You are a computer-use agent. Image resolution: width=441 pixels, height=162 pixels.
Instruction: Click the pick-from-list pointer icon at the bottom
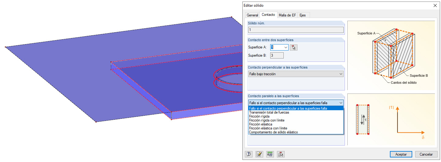(x=281, y=154)
